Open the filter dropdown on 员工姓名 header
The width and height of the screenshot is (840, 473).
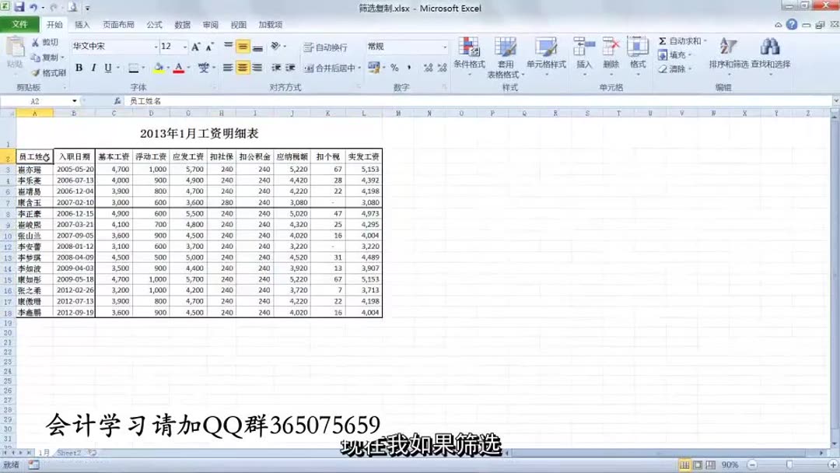[47, 156]
